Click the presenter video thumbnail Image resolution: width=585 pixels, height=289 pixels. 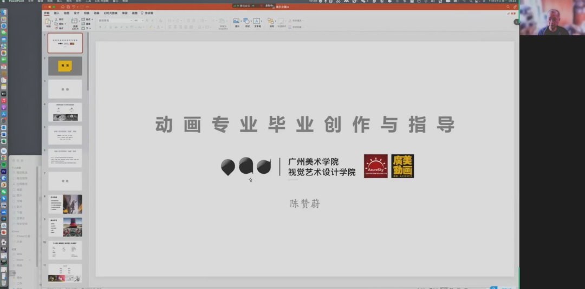click(x=552, y=18)
